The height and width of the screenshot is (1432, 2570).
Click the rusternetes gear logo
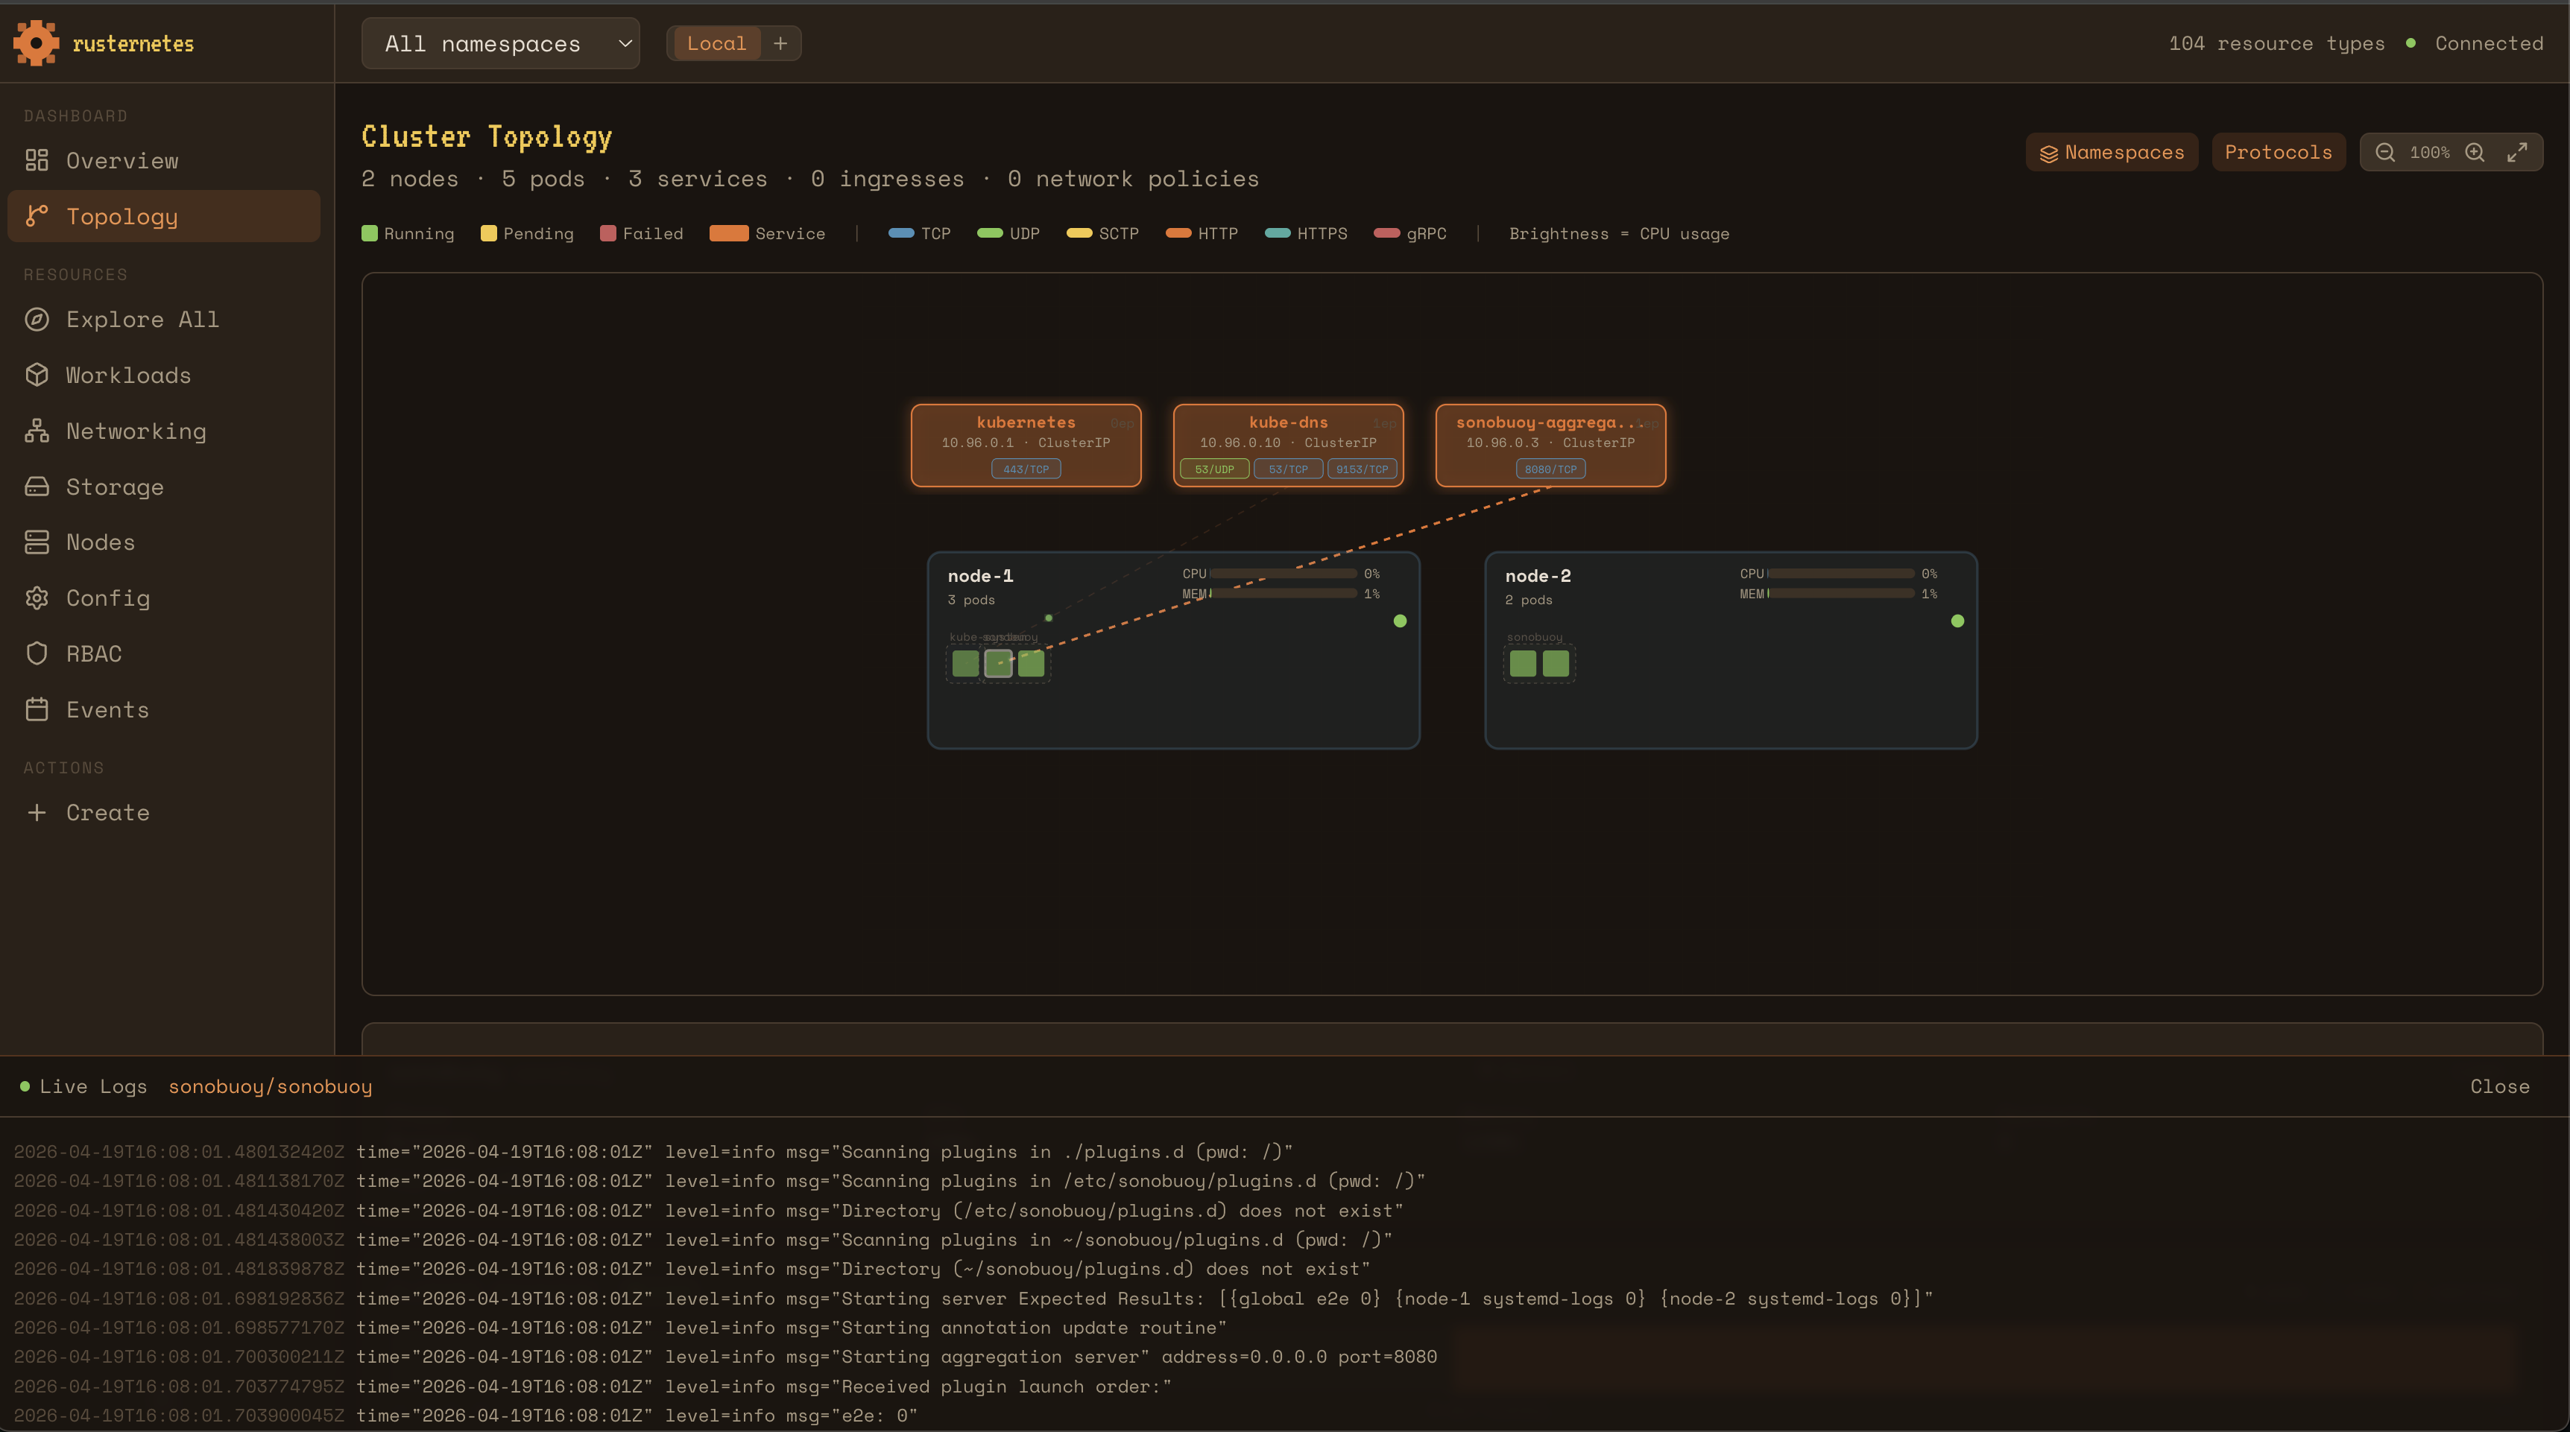click(36, 43)
